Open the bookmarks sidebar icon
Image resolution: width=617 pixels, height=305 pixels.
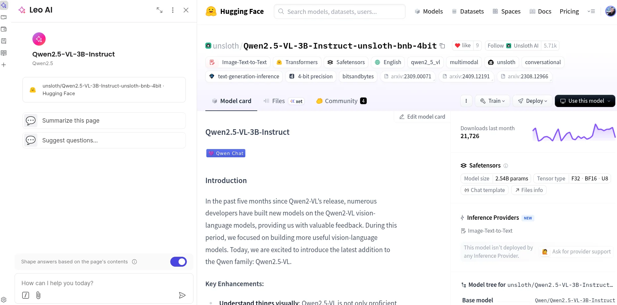4,41
